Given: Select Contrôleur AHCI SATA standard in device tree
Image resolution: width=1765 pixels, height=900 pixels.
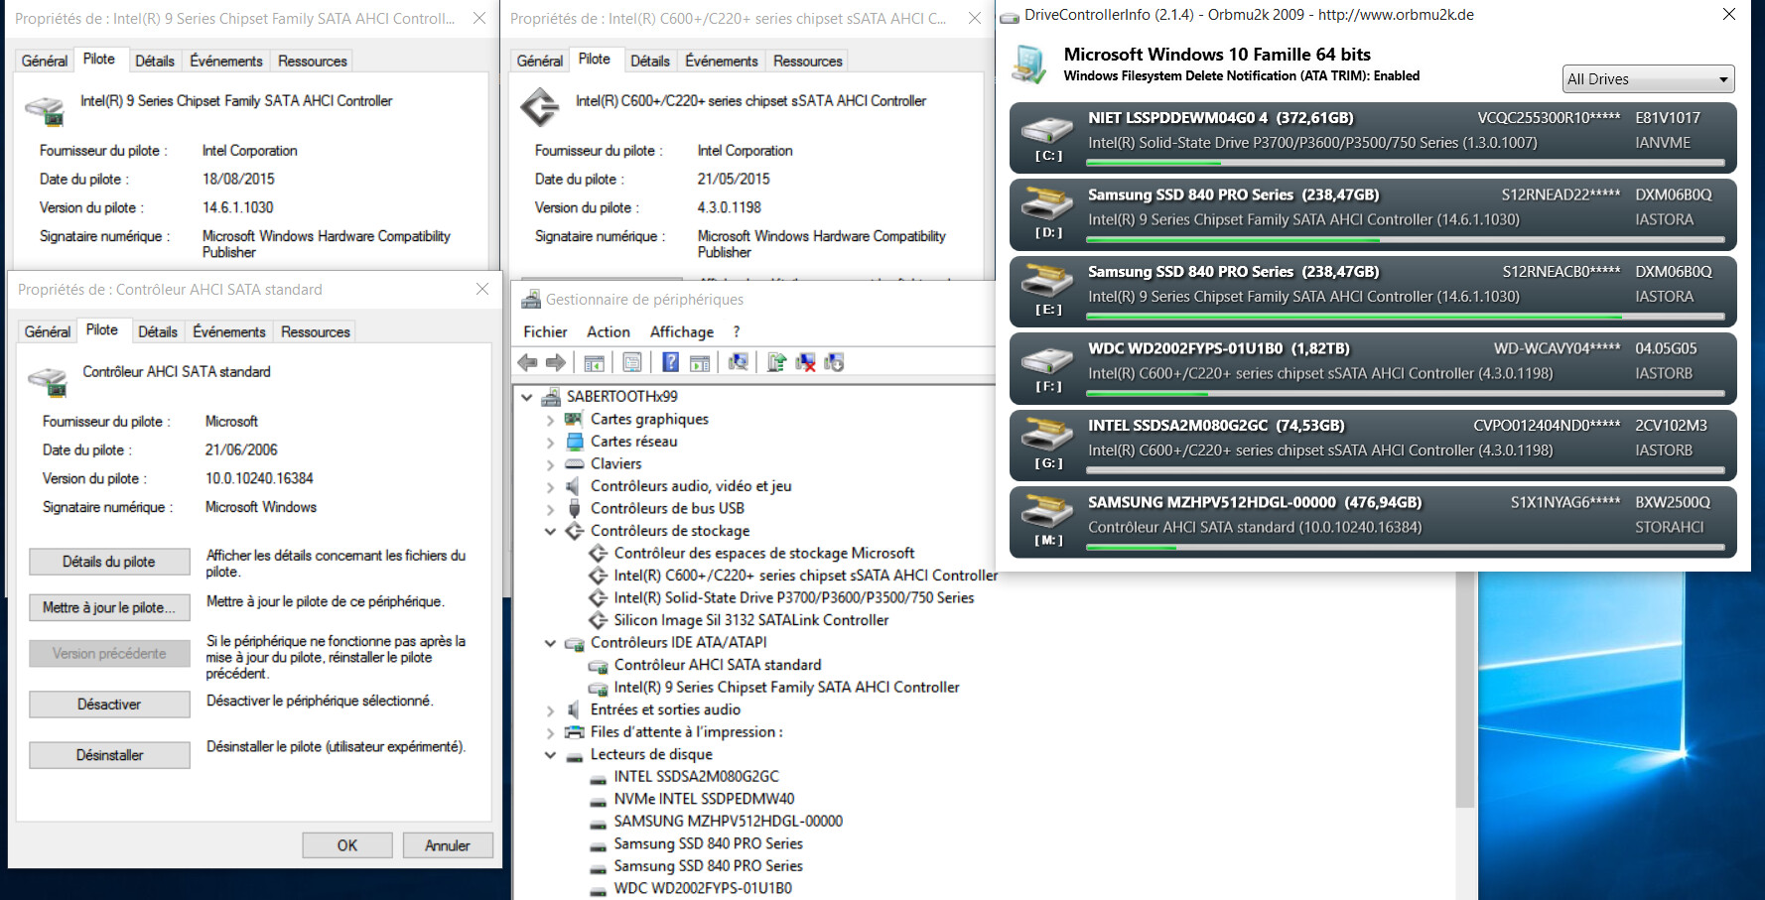Looking at the screenshot, I should (718, 665).
